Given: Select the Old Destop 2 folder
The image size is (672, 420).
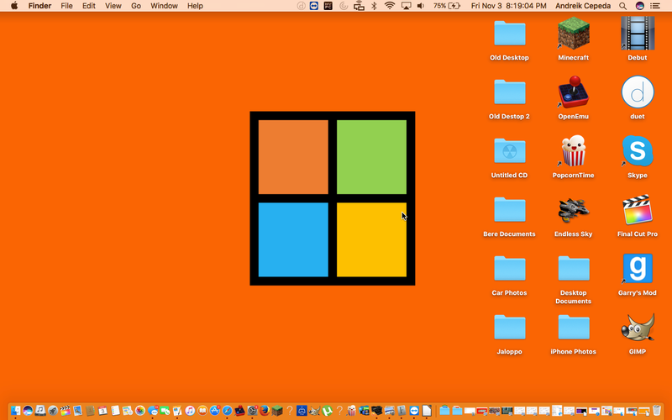Looking at the screenshot, I should [510, 92].
